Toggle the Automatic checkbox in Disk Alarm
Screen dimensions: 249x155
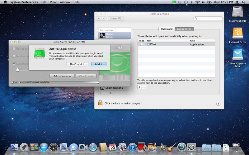click(14, 64)
